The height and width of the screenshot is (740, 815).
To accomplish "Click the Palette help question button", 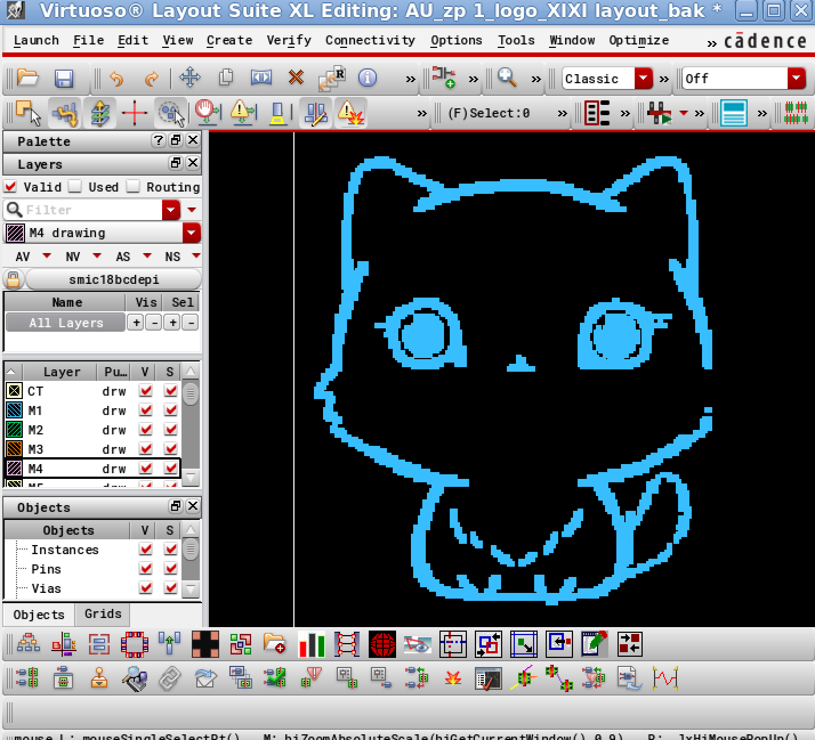I will [158, 140].
